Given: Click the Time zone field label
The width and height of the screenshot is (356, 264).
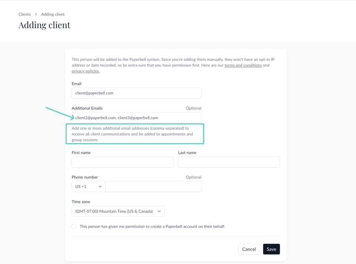Looking at the screenshot, I should tap(81, 202).
